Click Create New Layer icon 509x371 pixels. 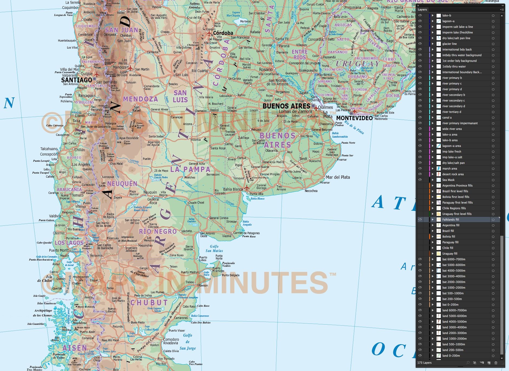tap(489, 363)
